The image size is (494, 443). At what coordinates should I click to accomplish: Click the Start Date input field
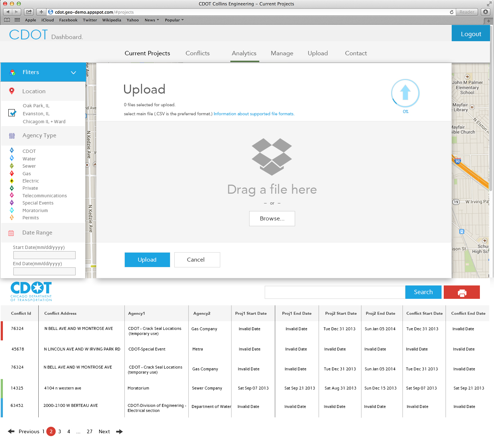[x=44, y=255]
